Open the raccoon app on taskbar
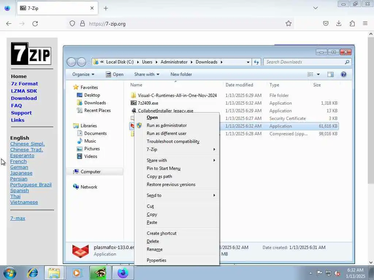 (100, 273)
